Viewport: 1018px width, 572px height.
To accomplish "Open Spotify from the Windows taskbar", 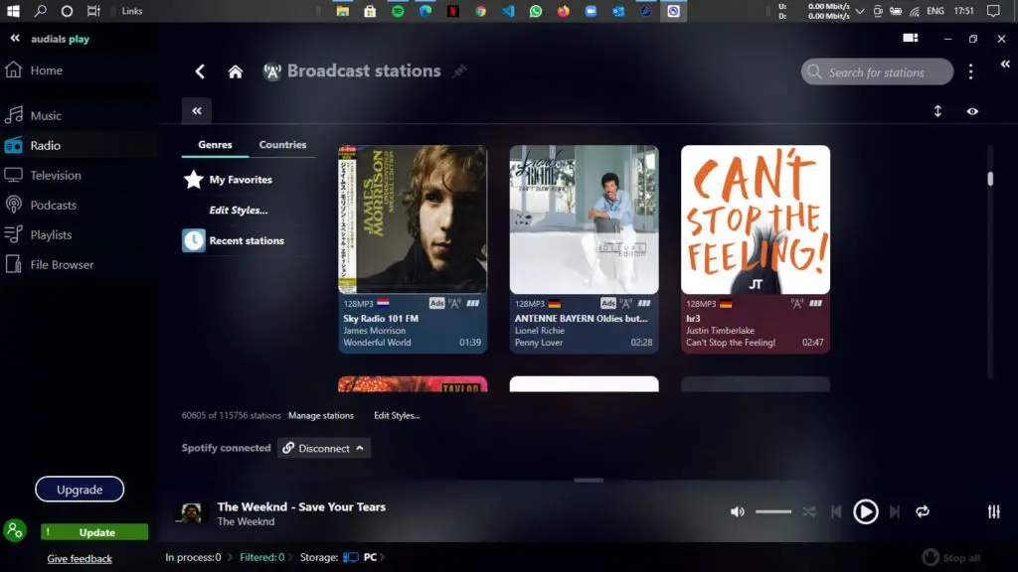I will pos(398,11).
